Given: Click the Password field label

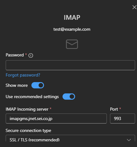Looking at the screenshot, I should [15, 55].
